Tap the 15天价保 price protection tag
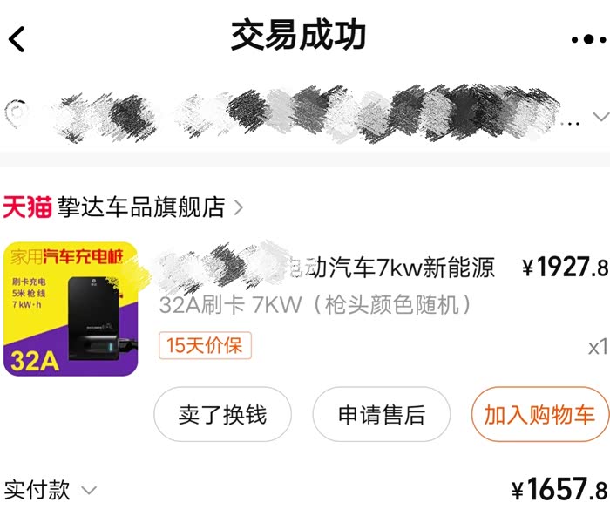This screenshot has width=610, height=523. (205, 345)
